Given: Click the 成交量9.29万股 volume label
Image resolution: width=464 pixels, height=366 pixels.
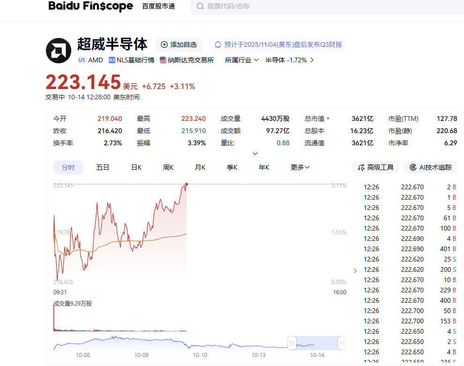Looking at the screenshot, I should 73,304.
